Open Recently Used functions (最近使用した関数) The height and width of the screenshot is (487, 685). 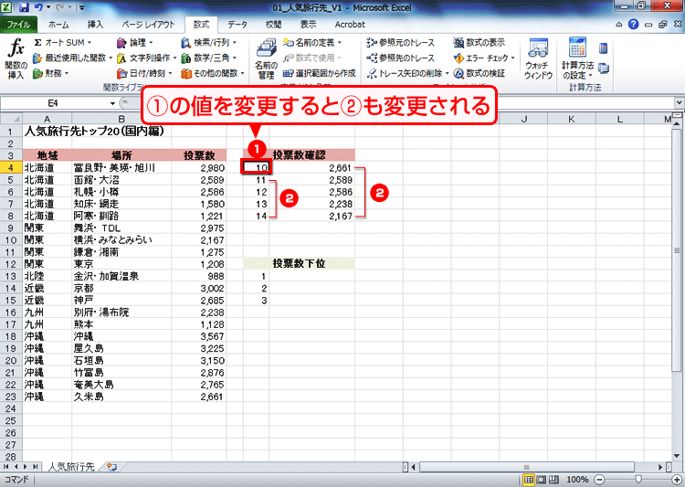[71, 58]
